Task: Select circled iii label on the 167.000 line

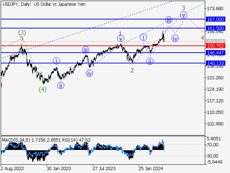Action: click(169, 20)
